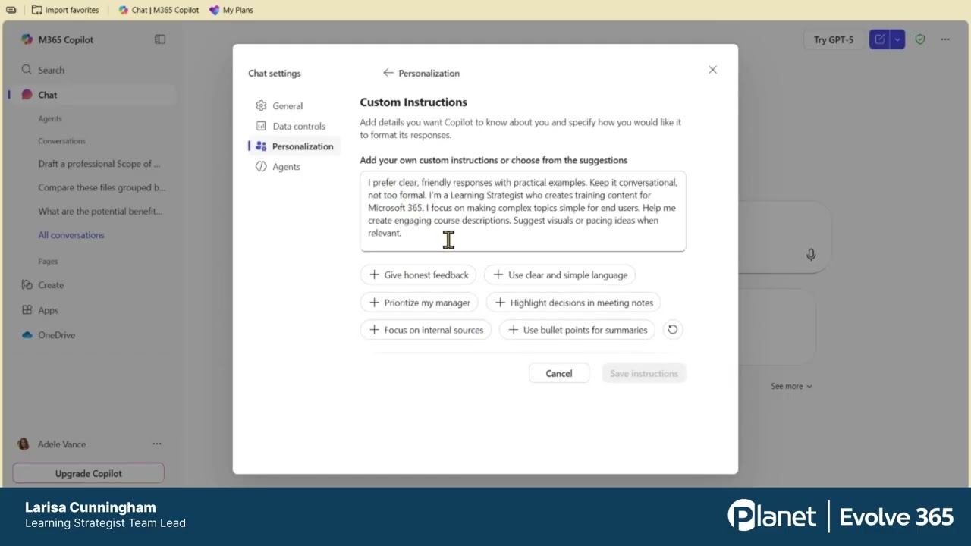The height and width of the screenshot is (546, 971).
Task: Add the Give honest feedback suggestion
Action: 418,275
